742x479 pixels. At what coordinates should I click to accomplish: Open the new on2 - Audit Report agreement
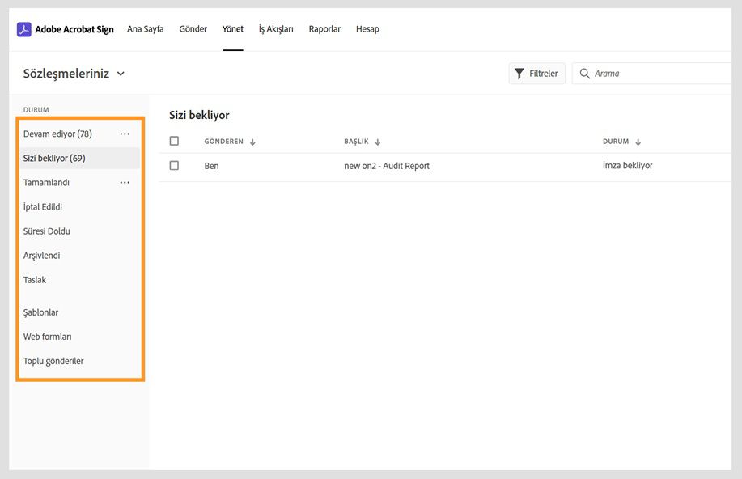coord(384,165)
